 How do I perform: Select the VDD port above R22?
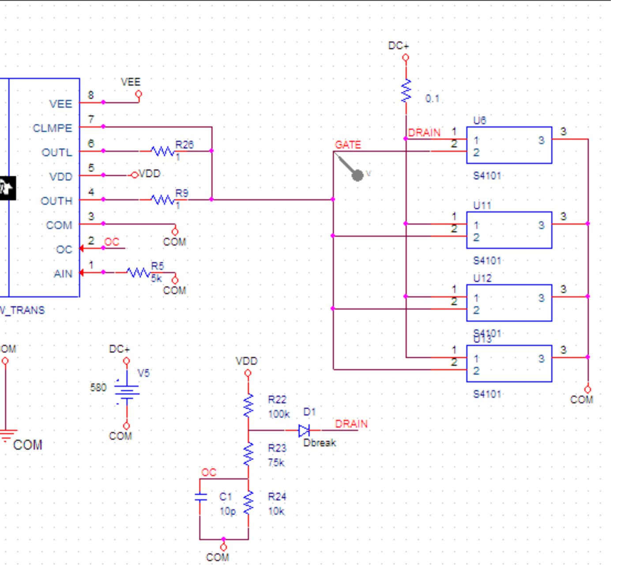(x=248, y=373)
